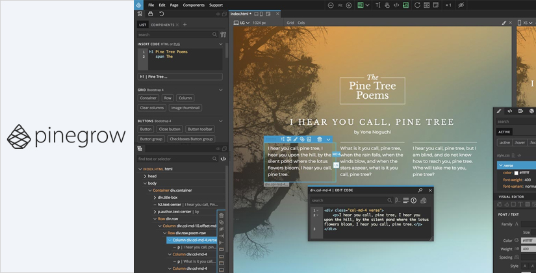
Task: Collapse the body node in tree
Action: [144, 183]
